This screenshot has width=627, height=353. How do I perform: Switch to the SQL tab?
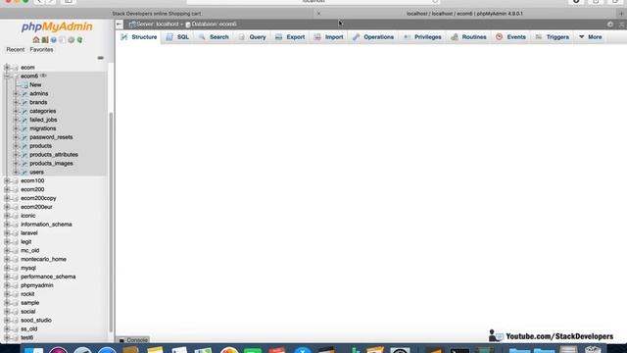tap(177, 37)
